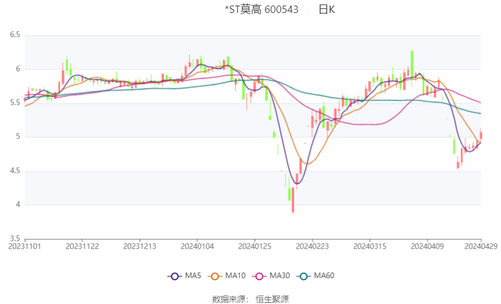Click the last red candlestick at chart end

(x=481, y=135)
